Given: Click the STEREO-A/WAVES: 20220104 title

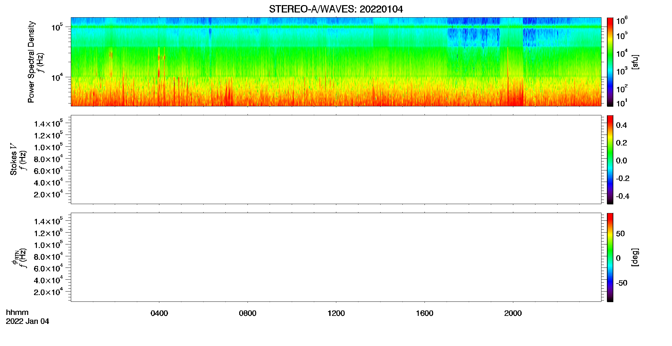Looking at the screenshot, I should coord(336,9).
